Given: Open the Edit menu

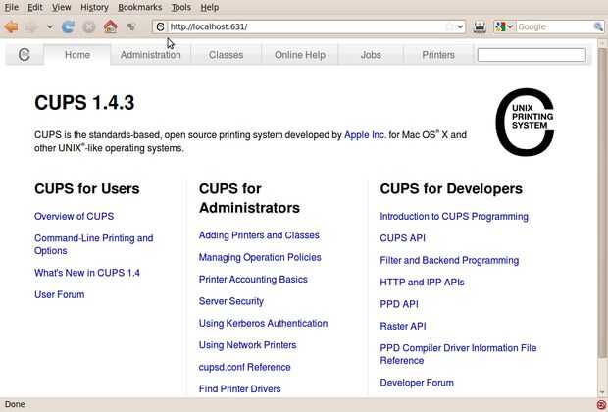Looking at the screenshot, I should click(x=35, y=8).
